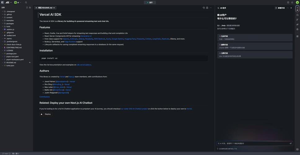This screenshot has width=300, height=155.
Task: Open .eslintrc.js file
Action: coord(16,29)
